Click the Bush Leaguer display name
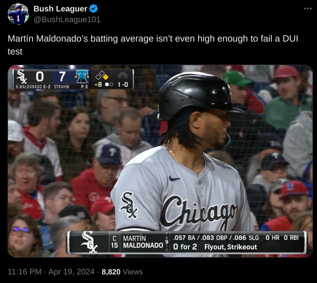Screen dimensions: 317x283 60,9
